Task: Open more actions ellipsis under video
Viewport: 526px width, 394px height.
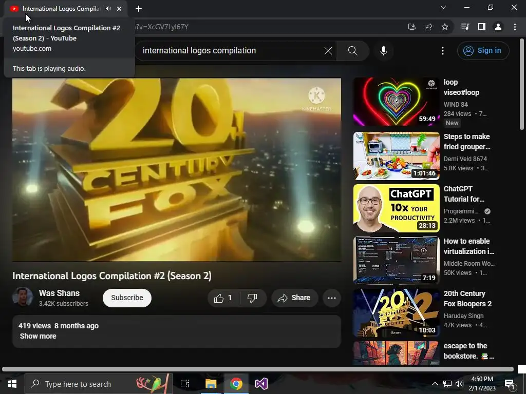Action: [332, 298]
